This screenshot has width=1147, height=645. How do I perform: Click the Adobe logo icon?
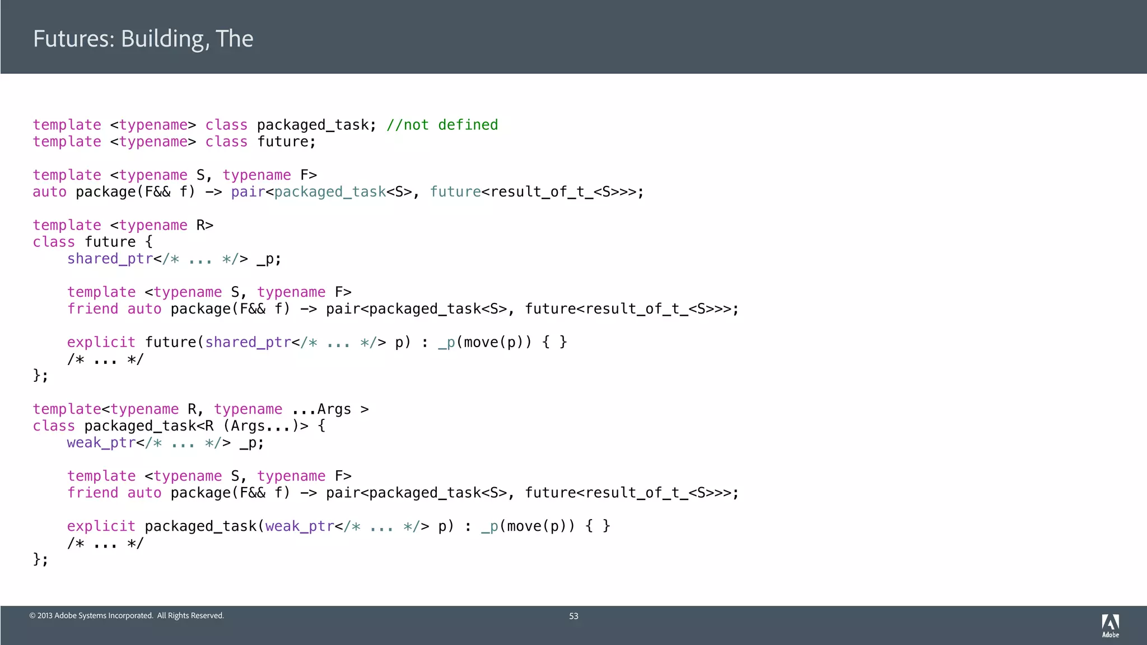coord(1110,625)
